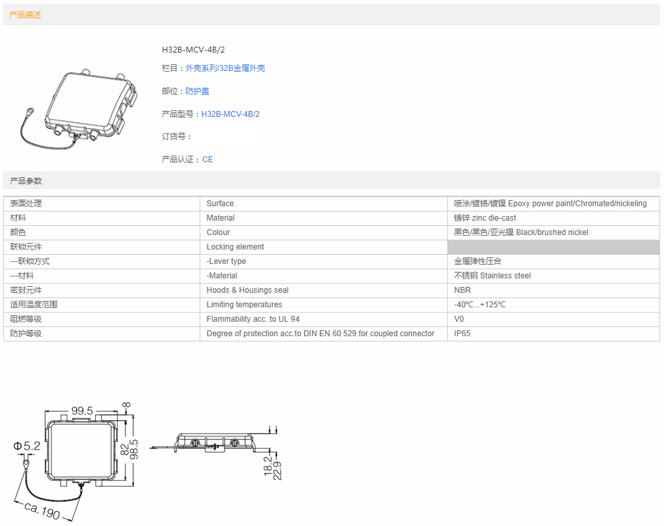Screen dimensions: 664x526
Task: Click the IP65 protection rating cell
Action: 462,334
